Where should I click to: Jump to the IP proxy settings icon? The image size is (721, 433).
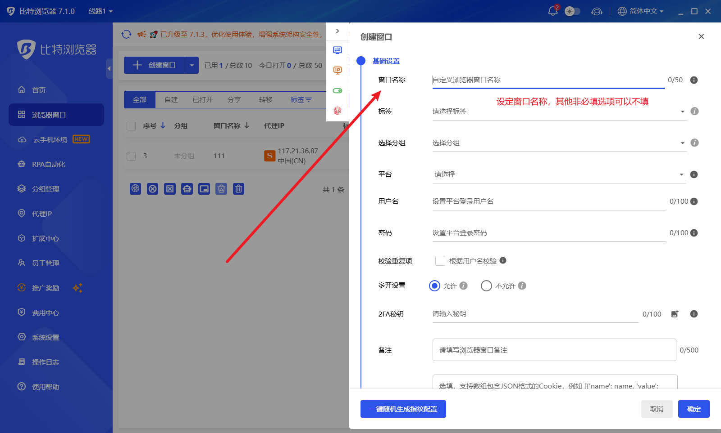[338, 70]
